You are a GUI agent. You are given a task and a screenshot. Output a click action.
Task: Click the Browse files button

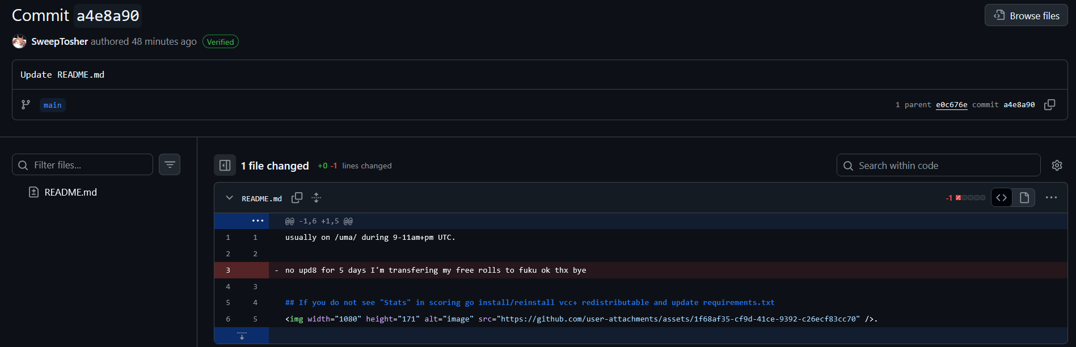[x=1026, y=15]
